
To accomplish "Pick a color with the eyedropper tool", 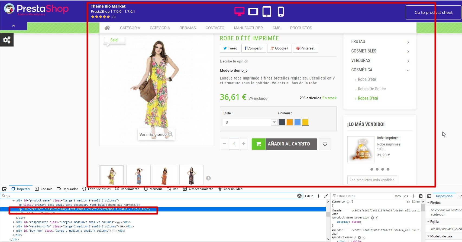I will pos(326,196).
